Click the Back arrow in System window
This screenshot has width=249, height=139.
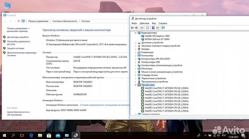(x=6, y=21)
